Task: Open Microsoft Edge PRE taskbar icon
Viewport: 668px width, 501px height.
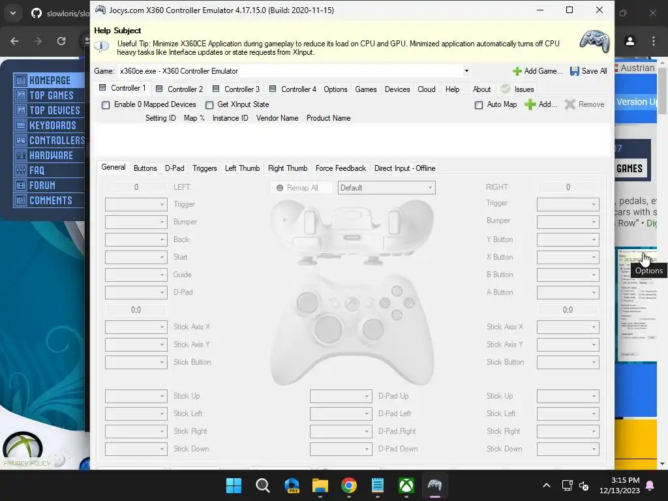Action: point(292,485)
